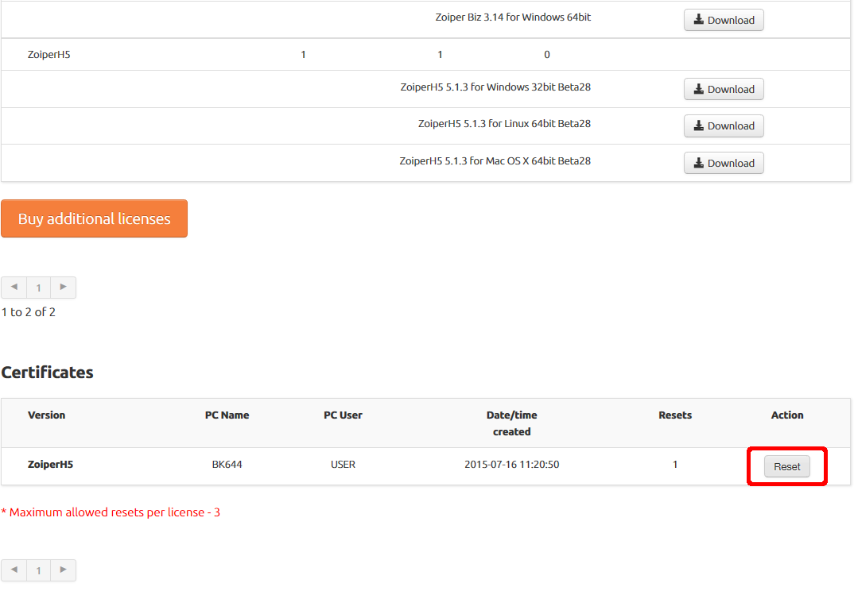
Task: Go to previous page in licenses pagination
Action: pos(14,287)
